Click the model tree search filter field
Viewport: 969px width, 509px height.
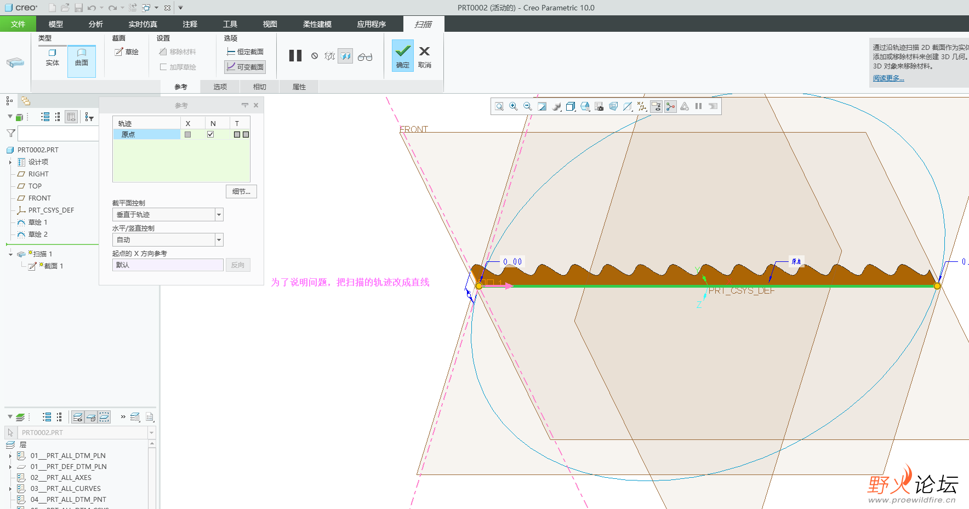[x=58, y=133]
